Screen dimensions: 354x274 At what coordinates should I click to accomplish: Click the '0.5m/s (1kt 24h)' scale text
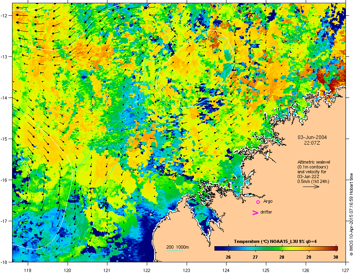click(x=313, y=181)
